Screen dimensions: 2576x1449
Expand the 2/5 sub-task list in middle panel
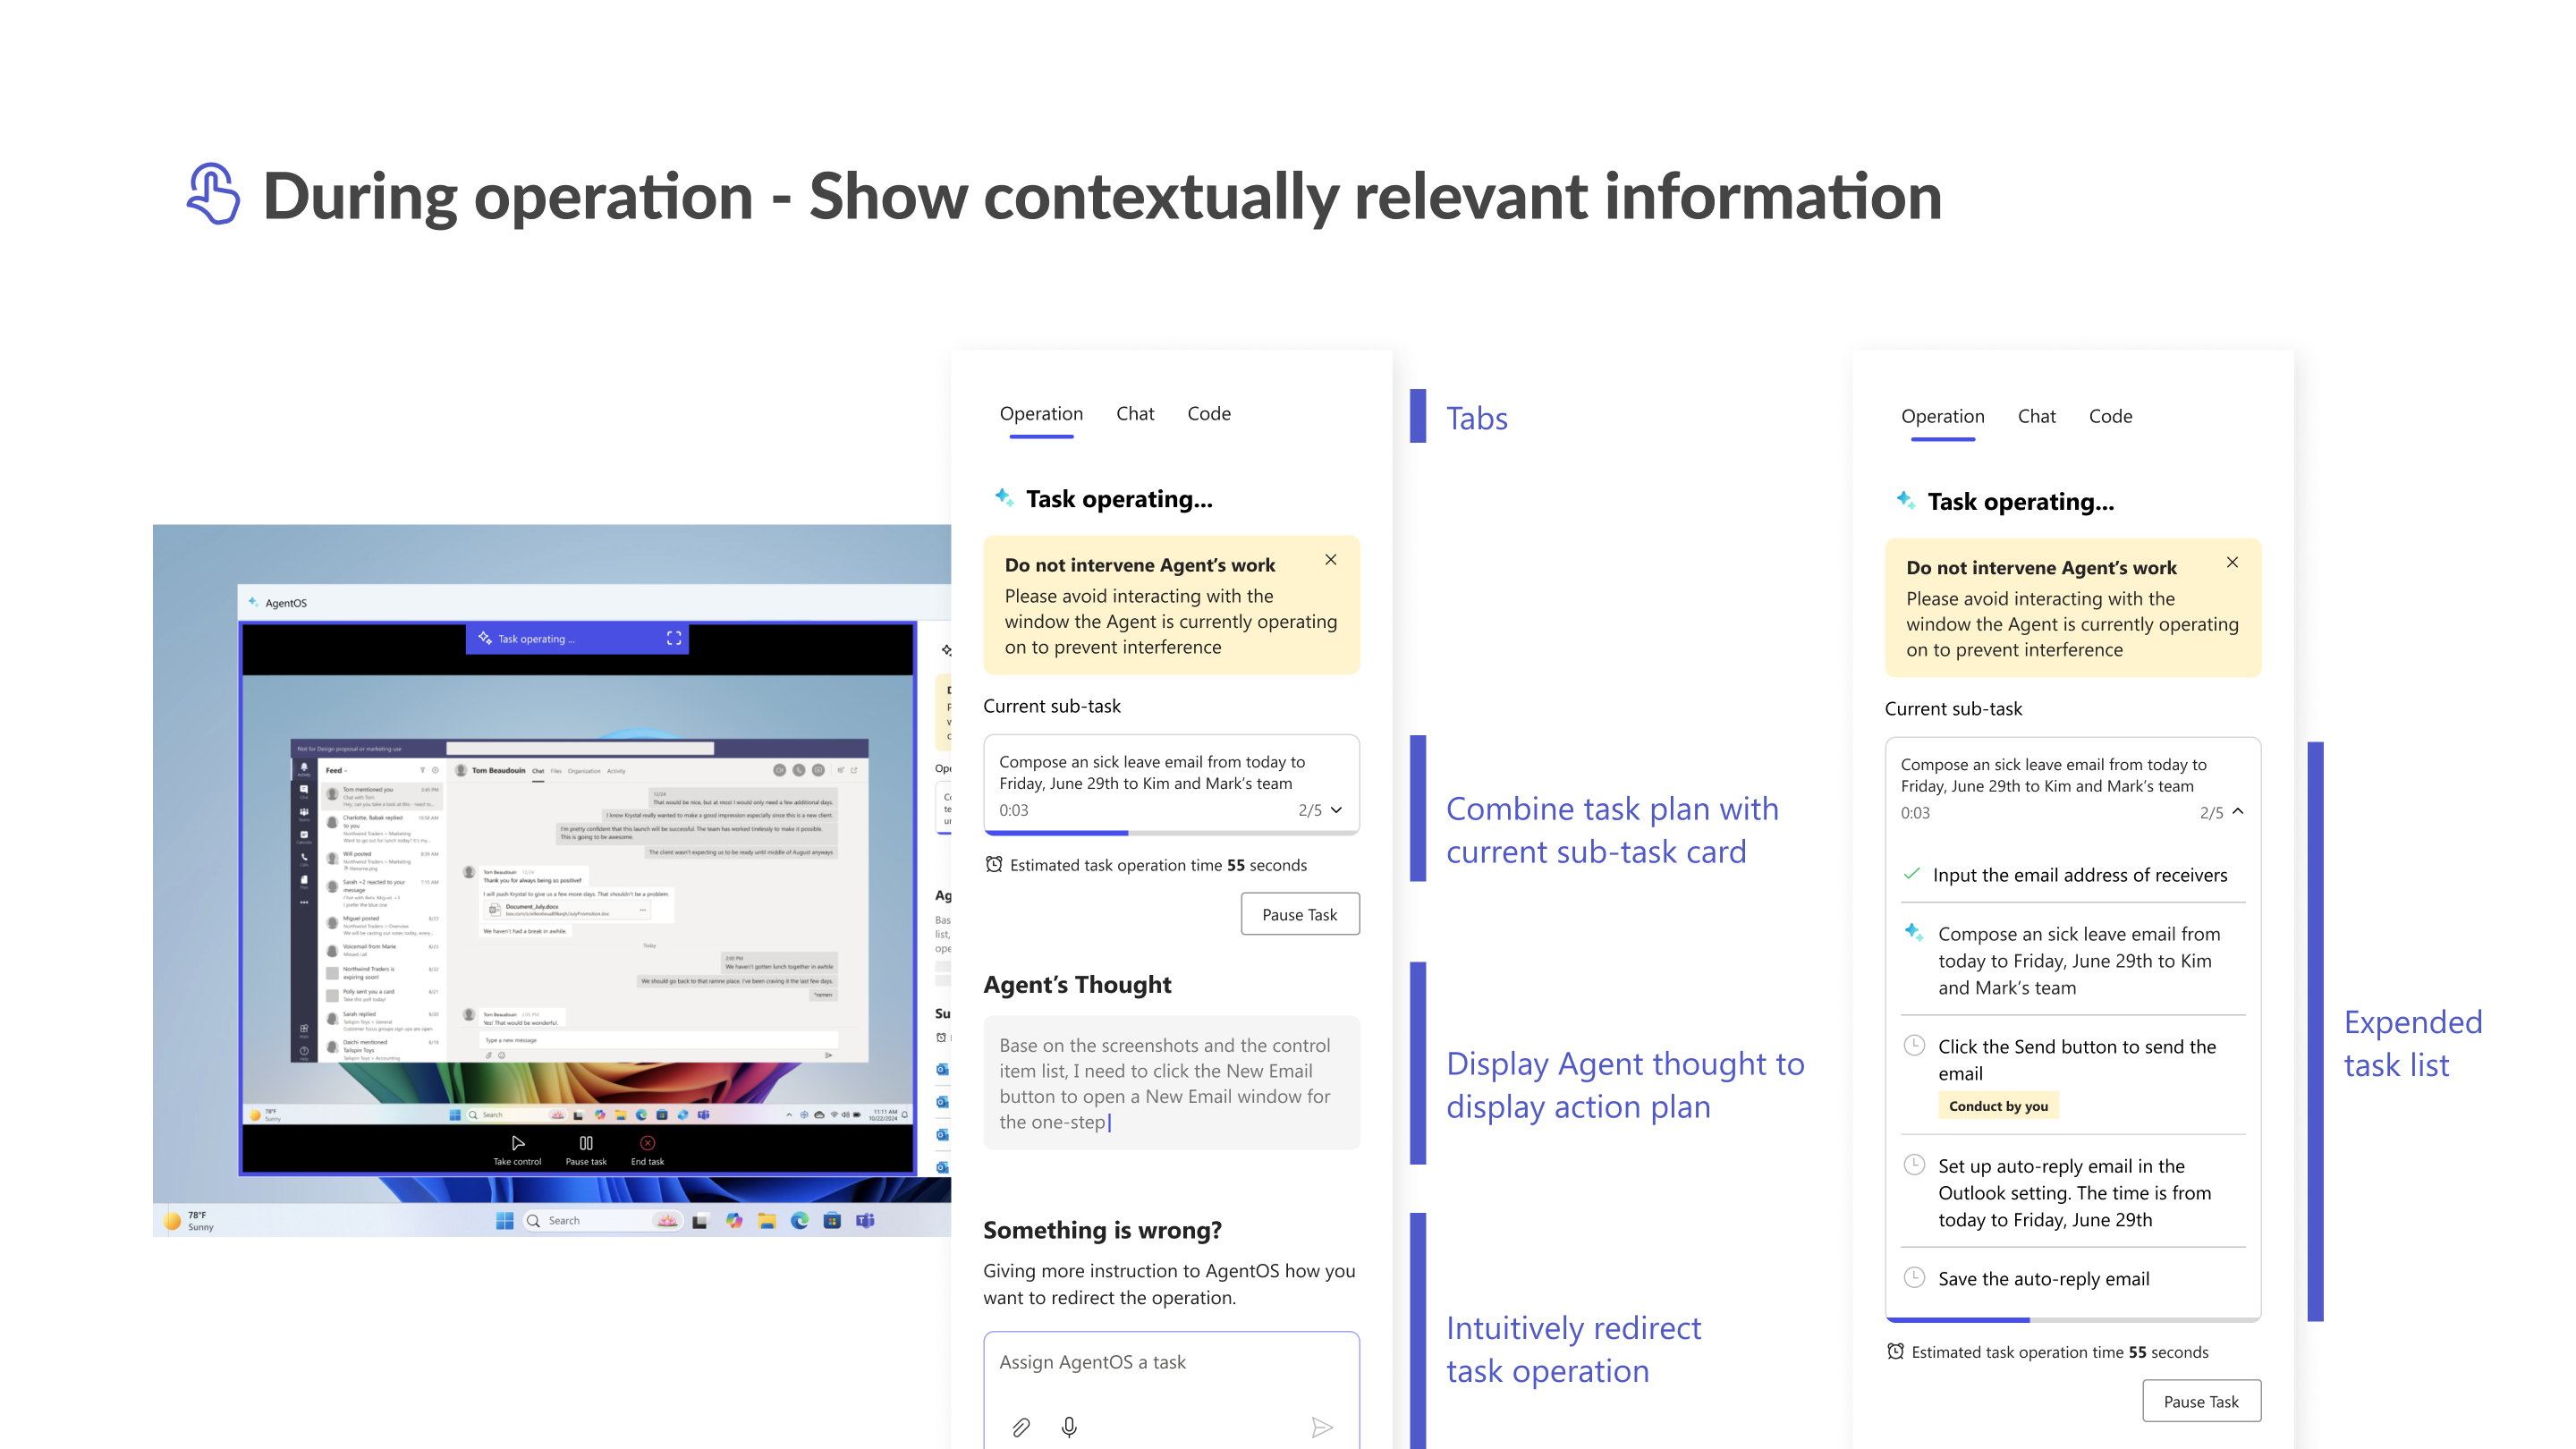[x=1337, y=810]
